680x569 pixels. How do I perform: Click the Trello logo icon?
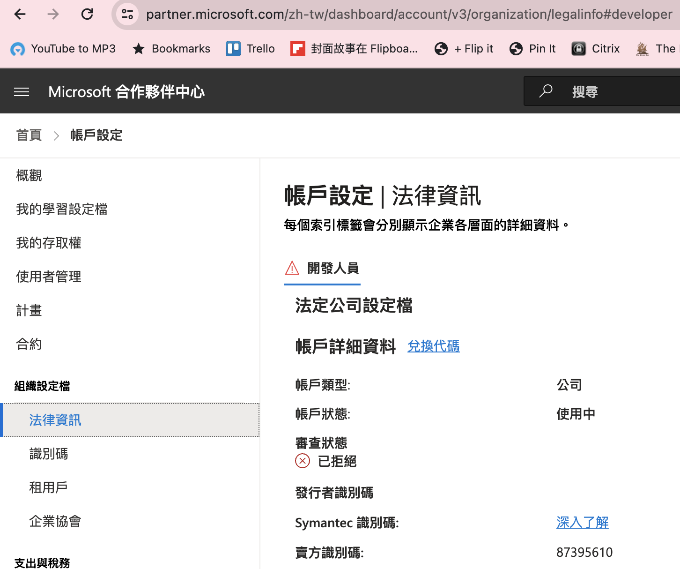click(233, 49)
